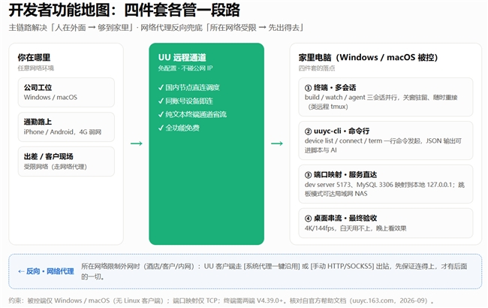Viewport: 488px width, 308px height.
Task: Click the subtitle line starting with 主链路解决
Action: [x=156, y=28]
